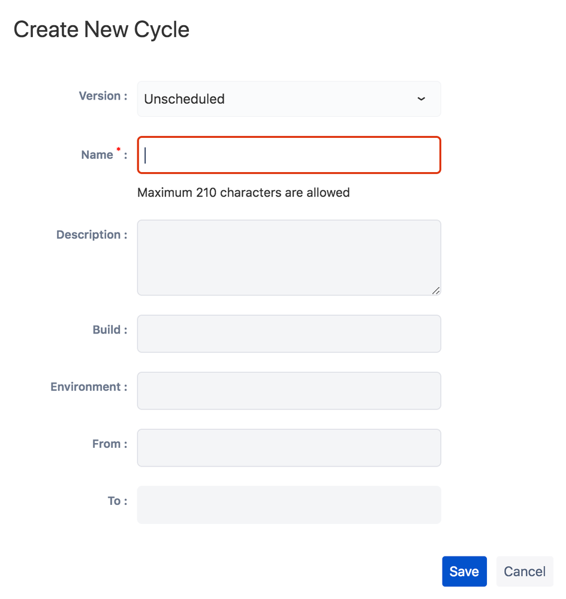566x599 pixels.
Task: Click Cancel to dismiss the form
Action: (x=524, y=571)
